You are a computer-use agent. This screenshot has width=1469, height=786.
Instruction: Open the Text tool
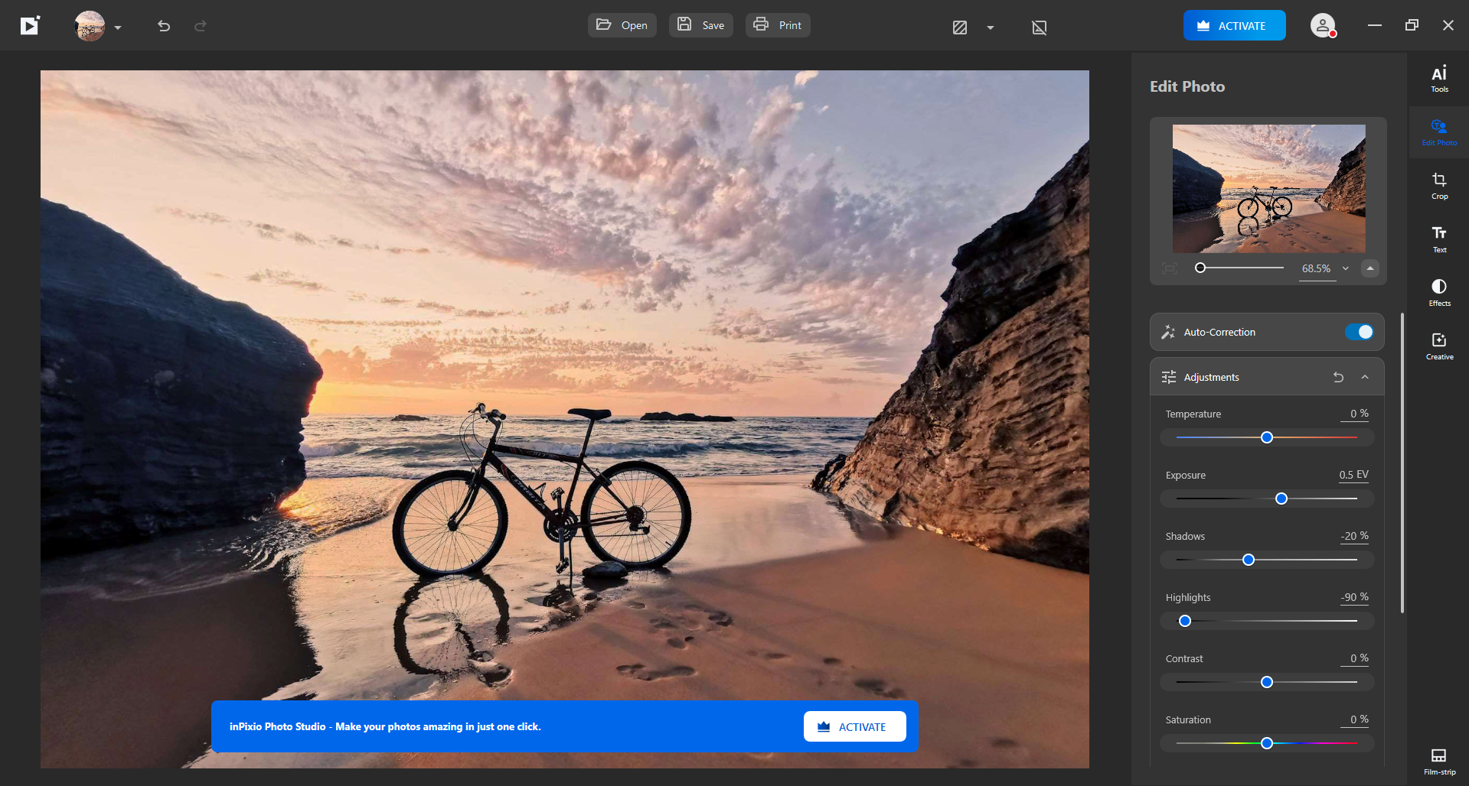point(1438,238)
